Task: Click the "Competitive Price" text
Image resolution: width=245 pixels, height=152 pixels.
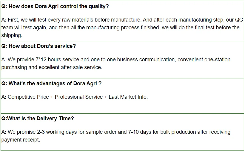Action: pos(28,97)
